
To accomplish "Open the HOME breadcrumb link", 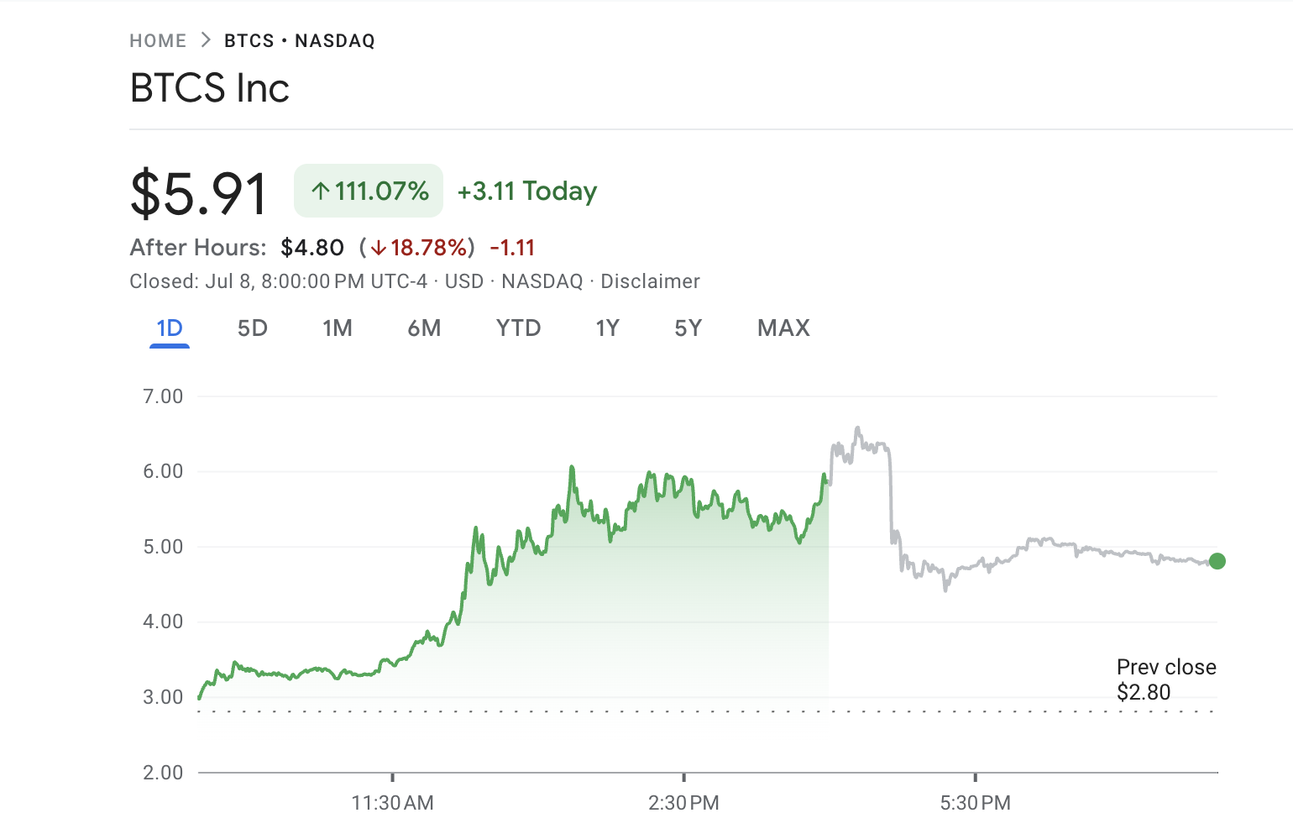I will tap(158, 39).
